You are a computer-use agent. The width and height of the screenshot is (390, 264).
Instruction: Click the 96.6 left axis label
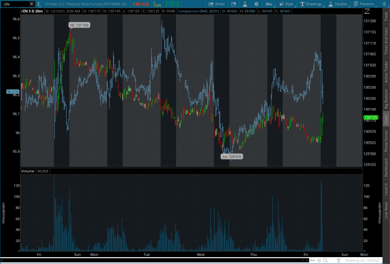tap(16, 19)
